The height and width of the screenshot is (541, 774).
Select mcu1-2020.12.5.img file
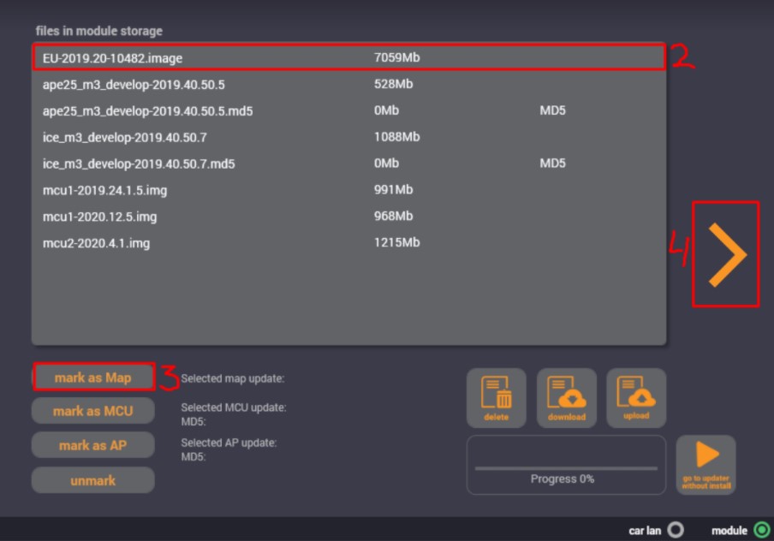(x=348, y=217)
